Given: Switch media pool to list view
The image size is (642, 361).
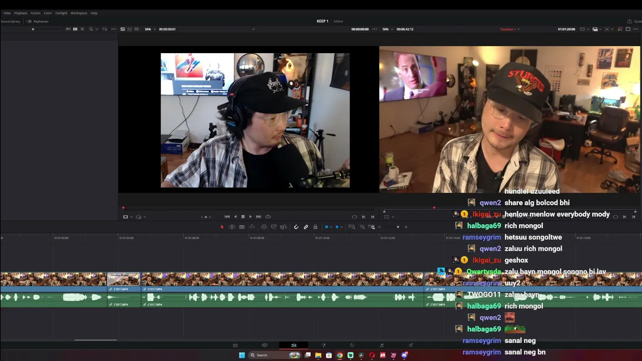Looking at the screenshot, I should click(x=82, y=29).
